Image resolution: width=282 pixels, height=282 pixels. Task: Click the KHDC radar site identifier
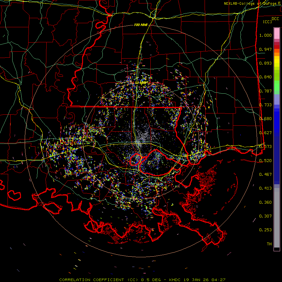(x=175, y=280)
